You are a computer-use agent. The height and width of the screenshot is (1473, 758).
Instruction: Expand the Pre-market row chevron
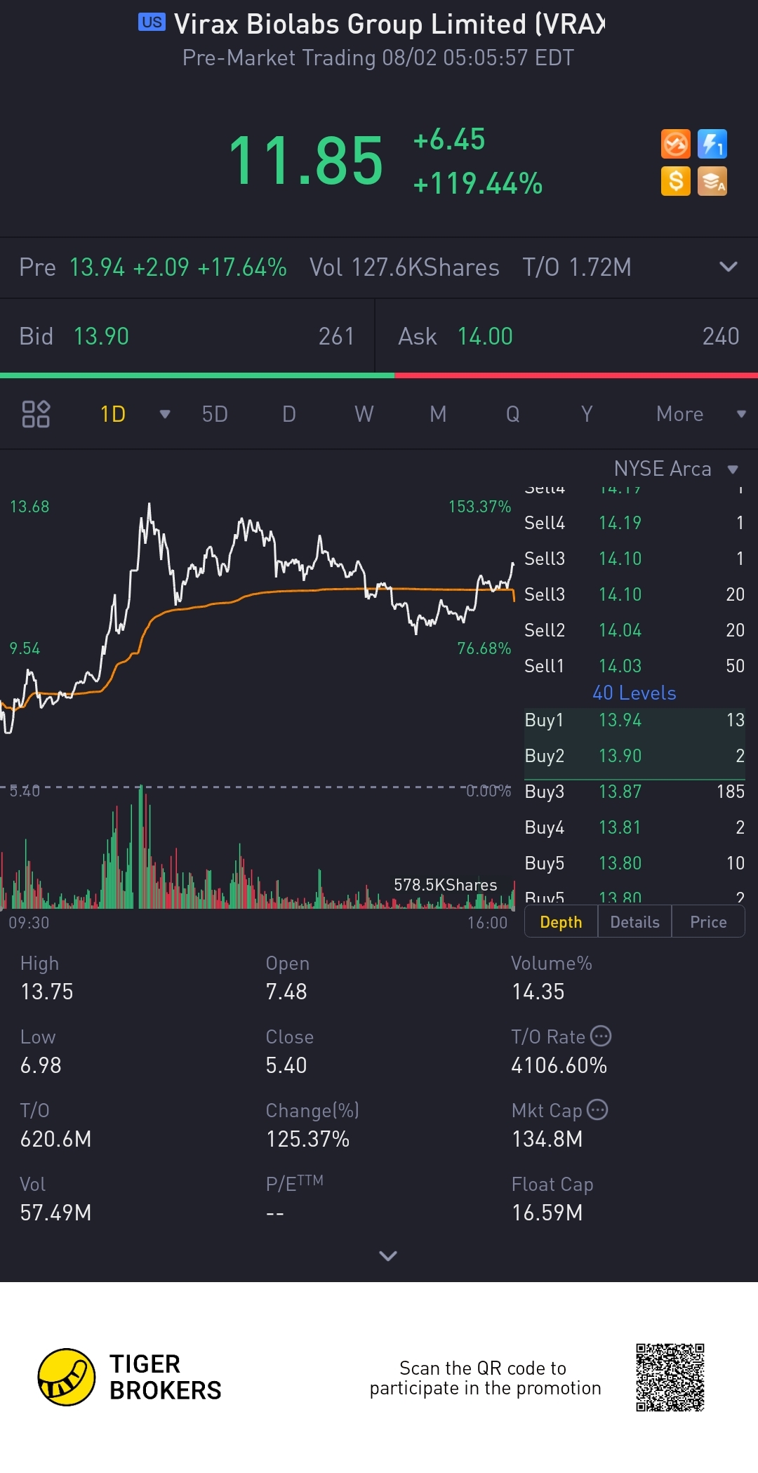pos(729,267)
